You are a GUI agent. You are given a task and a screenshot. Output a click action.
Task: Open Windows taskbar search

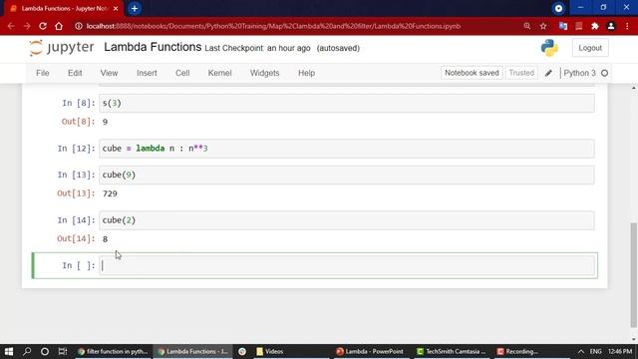pos(27,351)
